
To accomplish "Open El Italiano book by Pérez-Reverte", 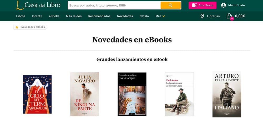I will coord(227,94).
